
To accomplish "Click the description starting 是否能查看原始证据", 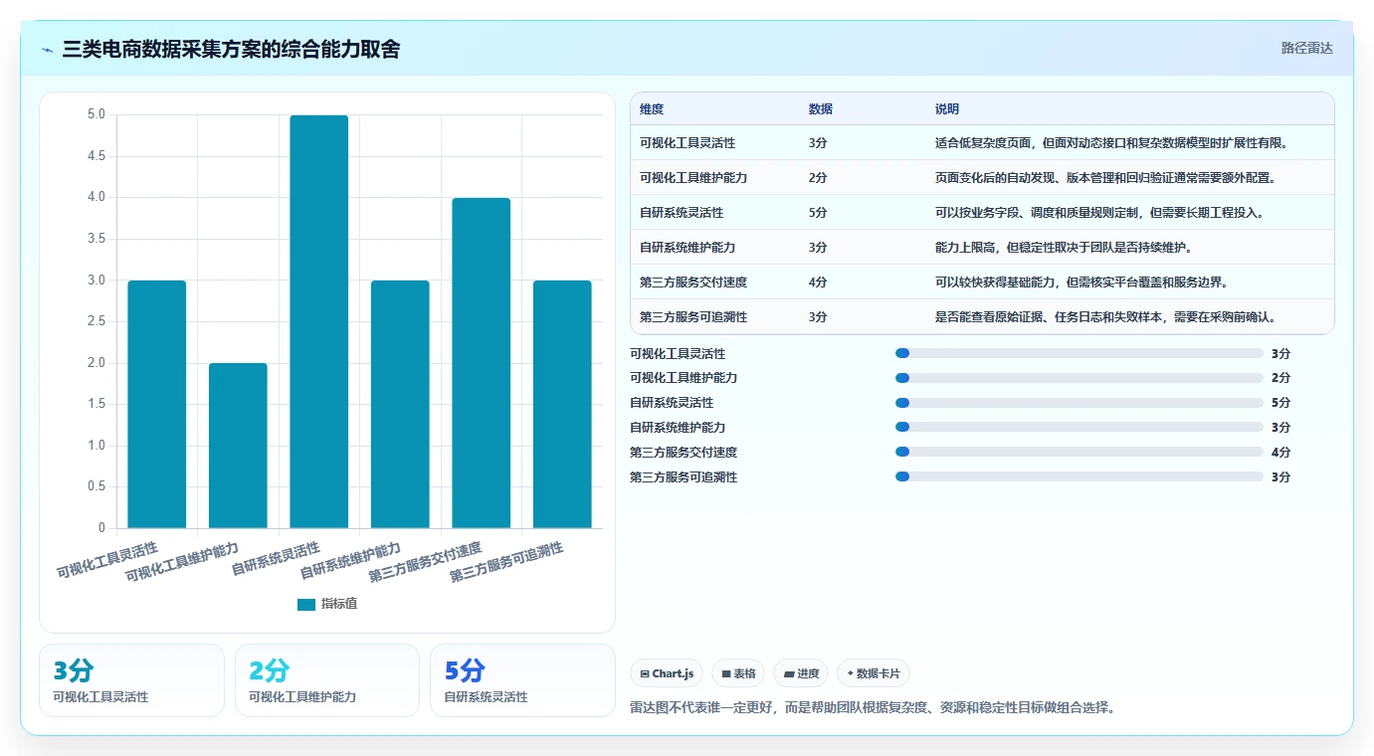I will [1105, 317].
